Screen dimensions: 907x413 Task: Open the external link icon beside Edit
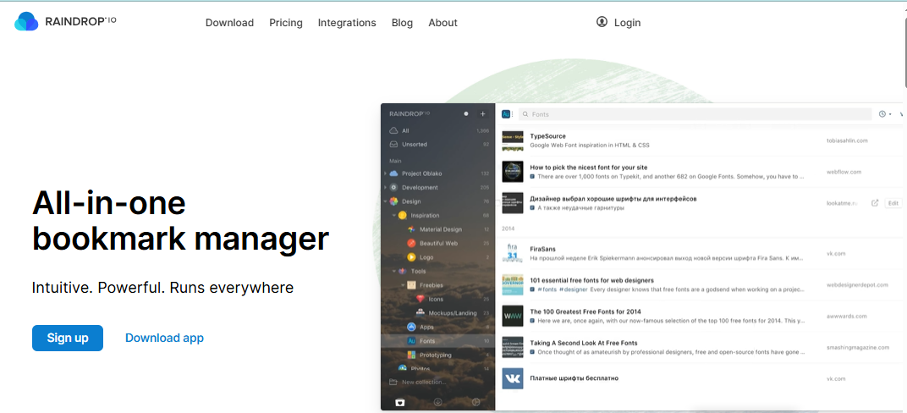pyautogui.click(x=875, y=203)
